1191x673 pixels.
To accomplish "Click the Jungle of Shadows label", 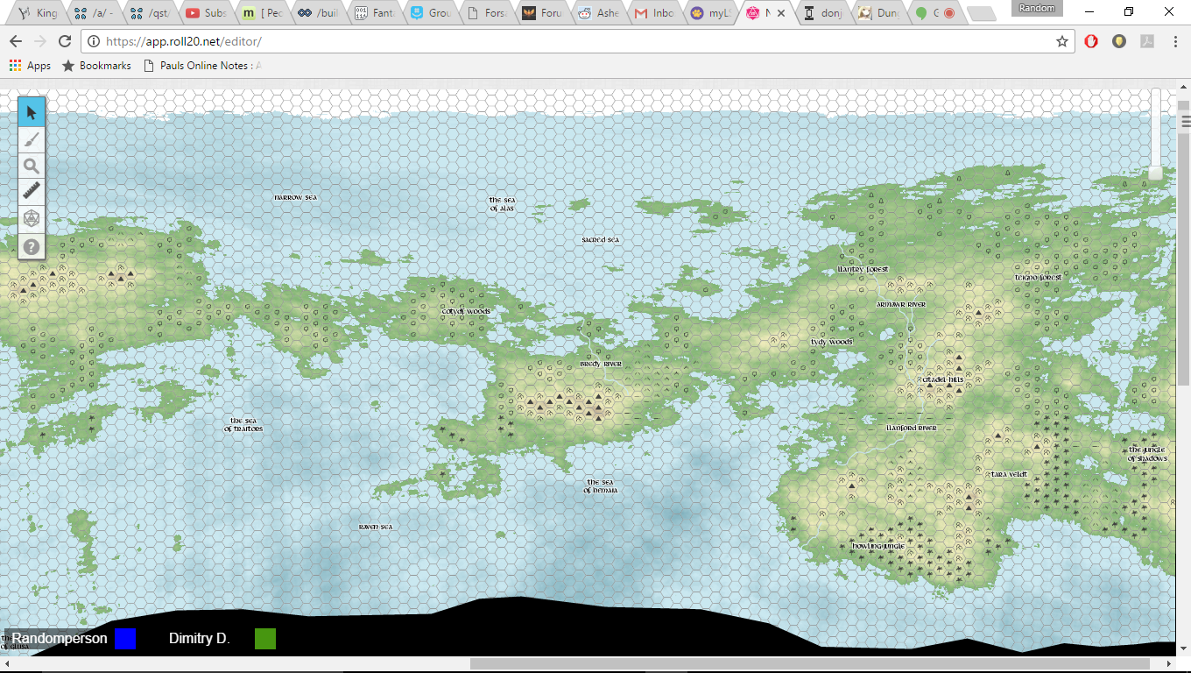I will tap(1147, 454).
